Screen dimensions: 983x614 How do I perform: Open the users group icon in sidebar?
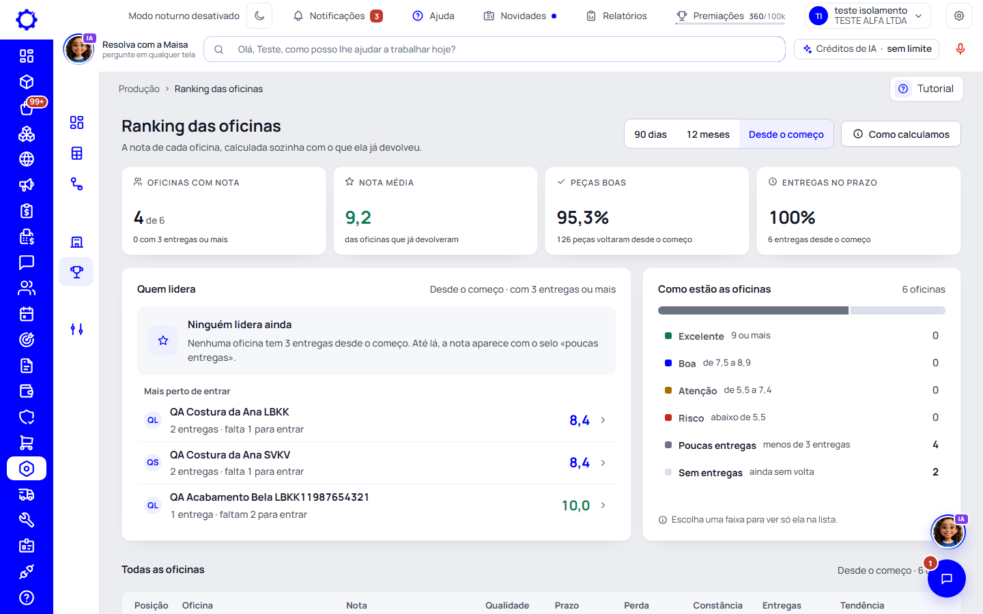27,288
